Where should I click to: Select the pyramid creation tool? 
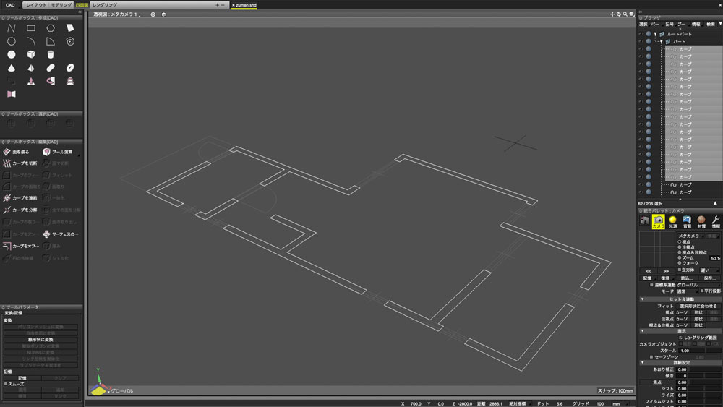[x=31, y=68]
